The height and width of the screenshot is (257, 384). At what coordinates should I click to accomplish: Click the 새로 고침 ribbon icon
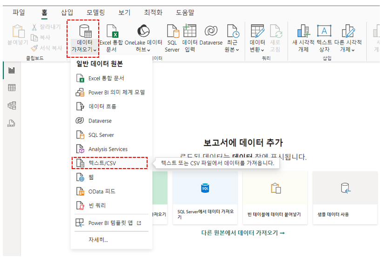tap(275, 38)
